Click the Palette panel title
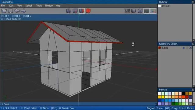 click(x=163, y=90)
